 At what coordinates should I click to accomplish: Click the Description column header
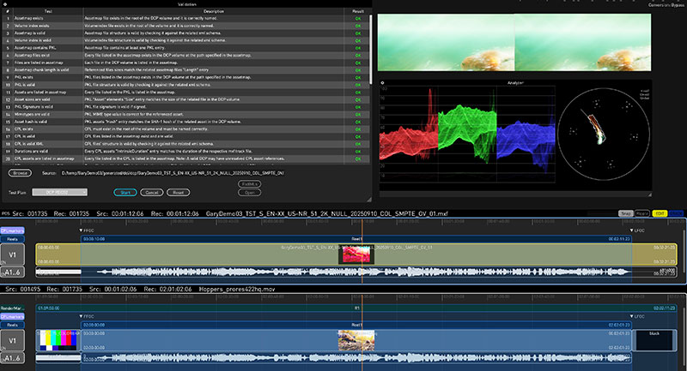click(x=213, y=11)
